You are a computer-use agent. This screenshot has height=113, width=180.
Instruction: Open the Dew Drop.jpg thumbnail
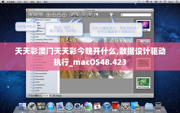point(143,83)
